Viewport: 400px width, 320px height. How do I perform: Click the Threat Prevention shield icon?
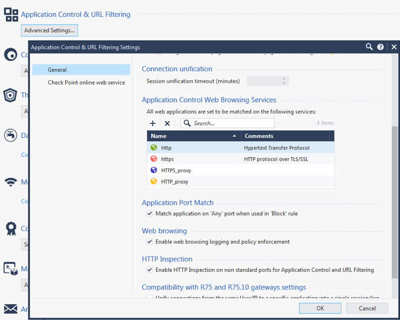pyautogui.click(x=10, y=95)
